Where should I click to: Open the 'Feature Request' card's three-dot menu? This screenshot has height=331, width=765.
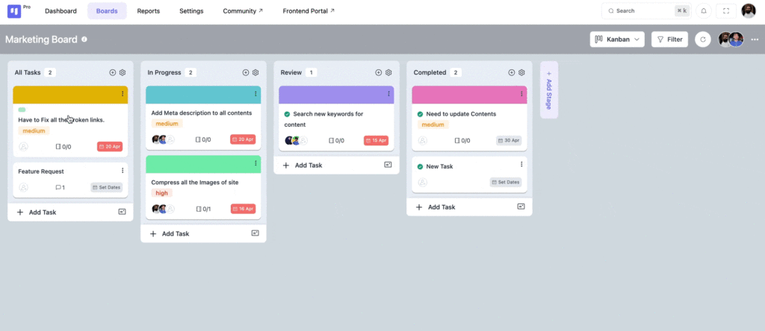(x=123, y=171)
